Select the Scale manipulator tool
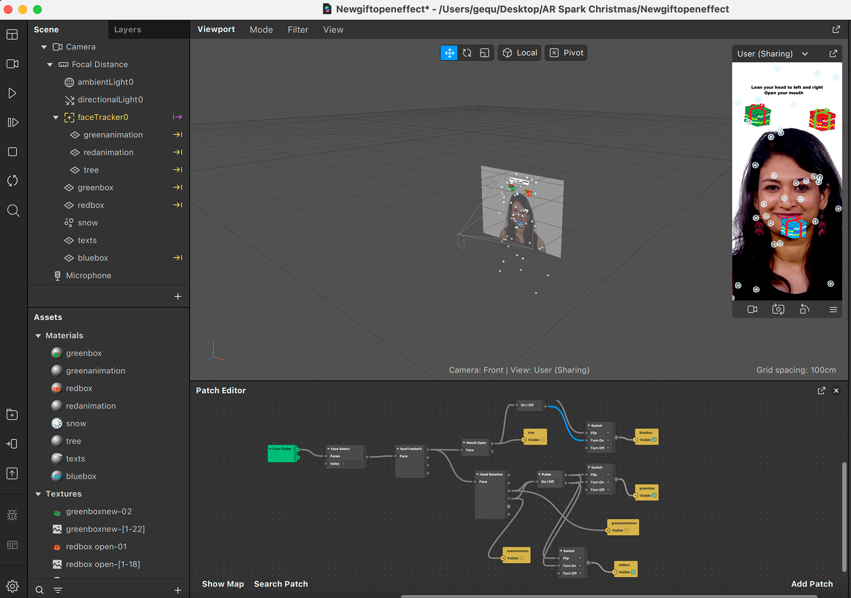This screenshot has height=598, width=851. tap(484, 53)
